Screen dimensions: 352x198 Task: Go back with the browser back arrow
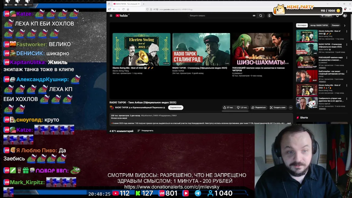tap(114, 9)
